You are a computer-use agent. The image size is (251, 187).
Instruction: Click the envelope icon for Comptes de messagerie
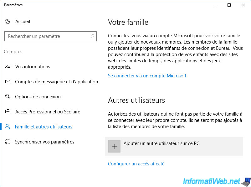pos(8,81)
